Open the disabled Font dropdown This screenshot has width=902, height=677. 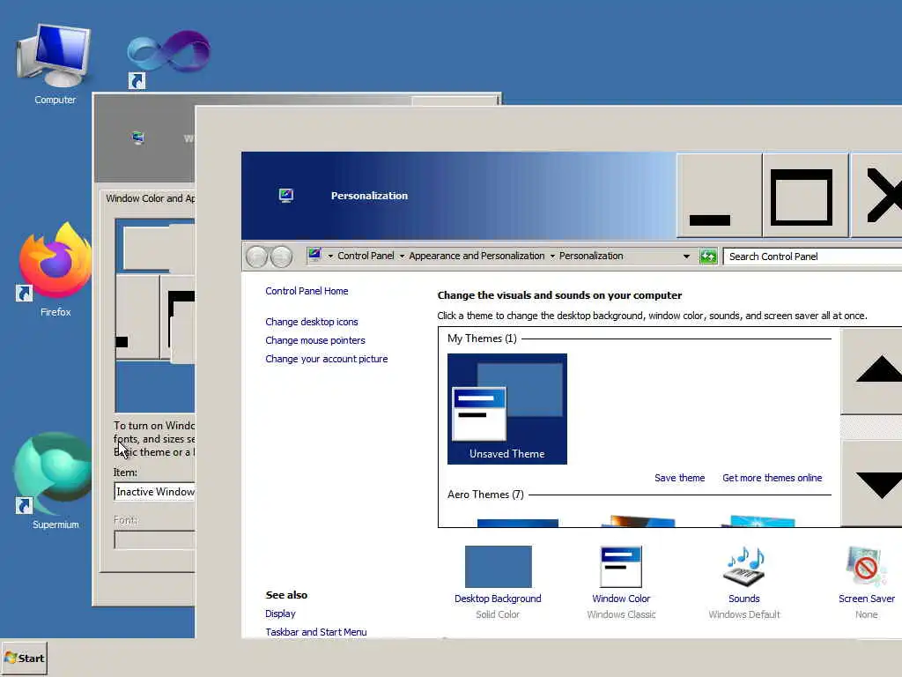click(x=155, y=540)
